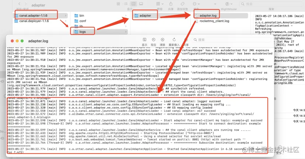Click the adapter.log window search field
Screen dimensions: 305x159
click(x=231, y=40)
